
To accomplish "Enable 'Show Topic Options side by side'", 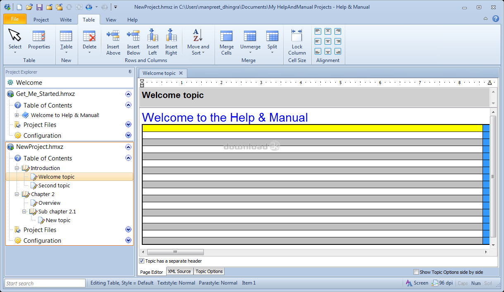I will click(x=416, y=272).
